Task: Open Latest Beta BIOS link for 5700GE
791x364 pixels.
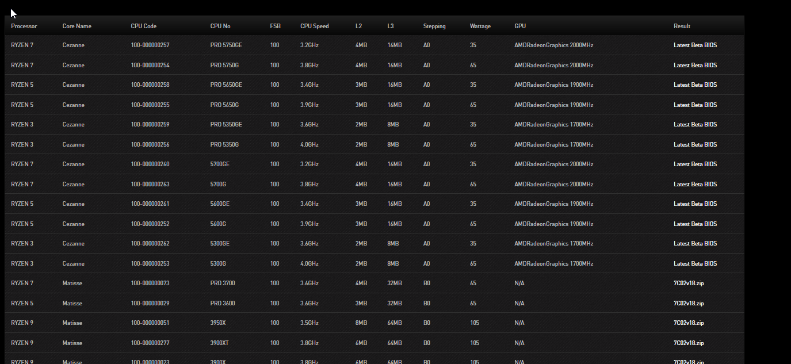Action: pyautogui.click(x=695, y=164)
